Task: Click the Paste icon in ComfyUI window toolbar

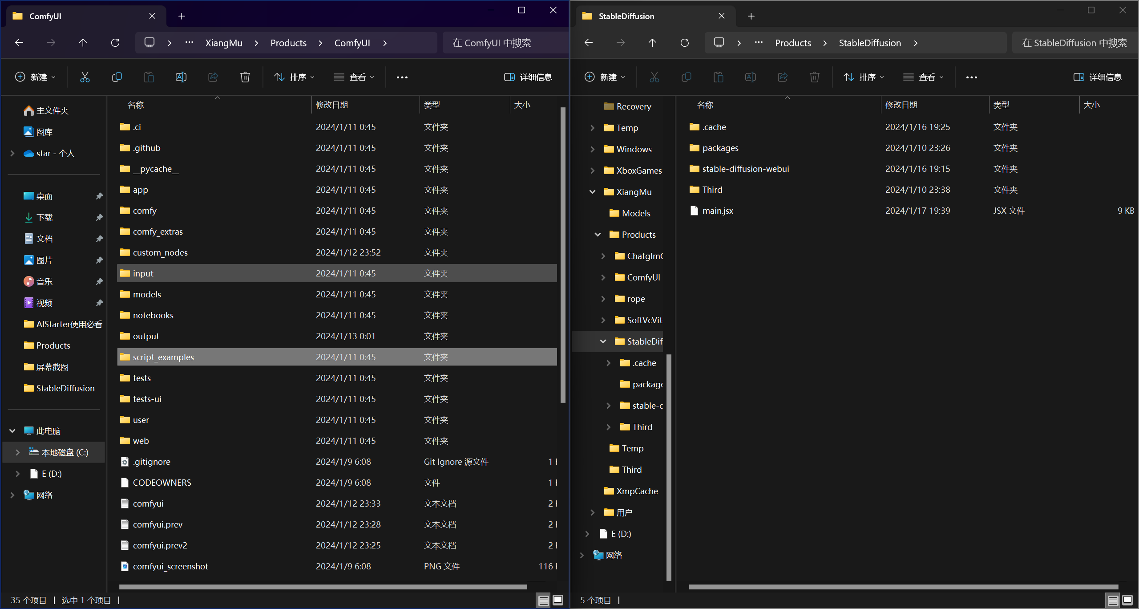Action: coord(149,77)
